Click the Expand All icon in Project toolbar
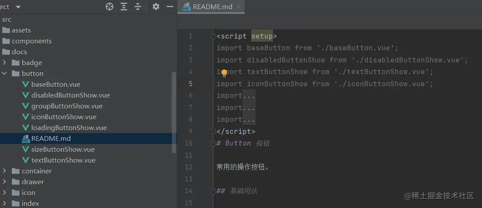482x208 pixels. click(x=124, y=6)
